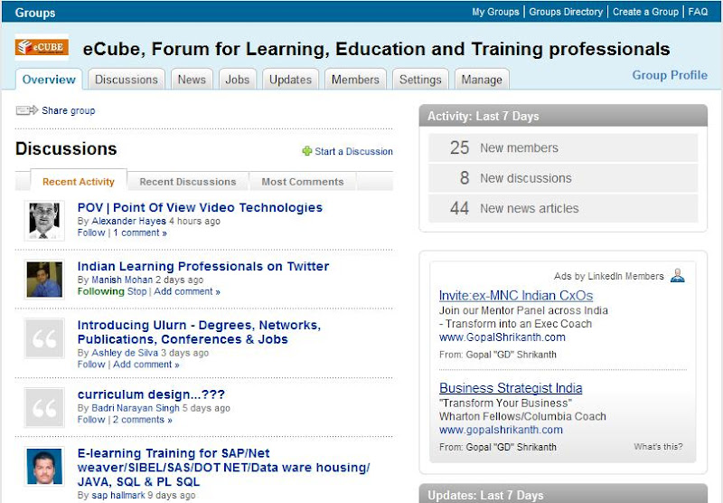
Task: Select the Most Comments sub-tab
Action: pyautogui.click(x=303, y=181)
